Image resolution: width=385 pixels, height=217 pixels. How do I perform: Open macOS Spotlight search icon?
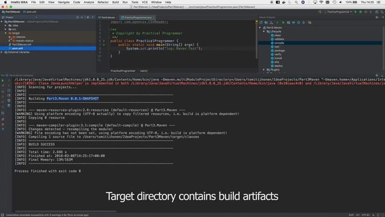(297, 2)
